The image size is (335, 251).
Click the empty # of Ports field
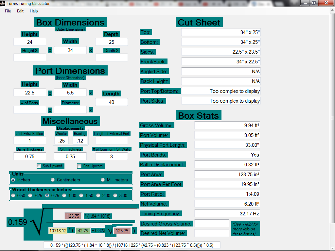click(30, 110)
